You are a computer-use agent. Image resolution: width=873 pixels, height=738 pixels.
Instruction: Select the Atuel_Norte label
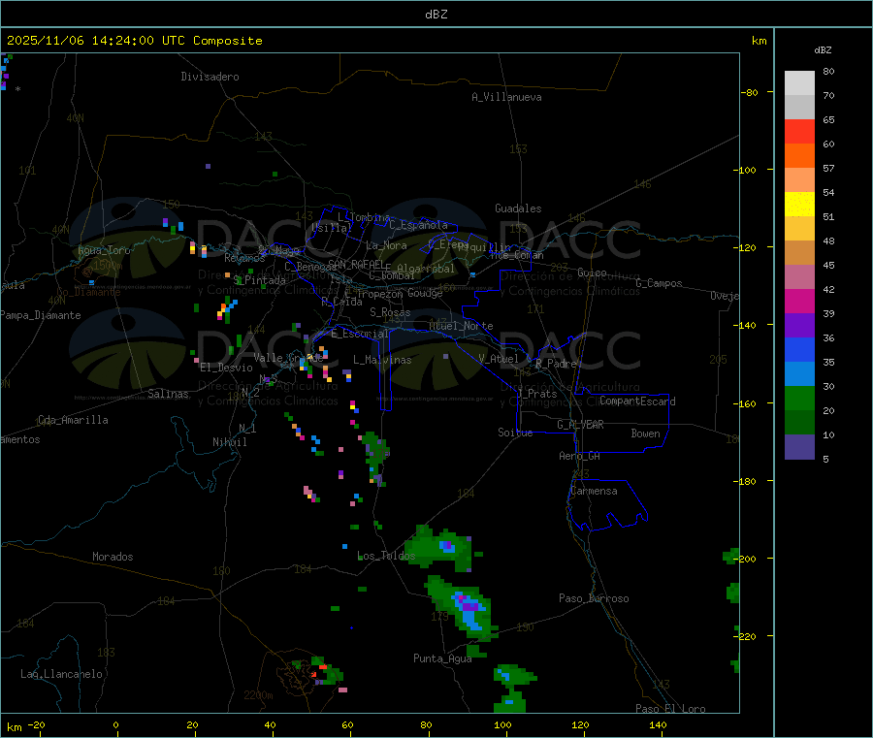(461, 326)
